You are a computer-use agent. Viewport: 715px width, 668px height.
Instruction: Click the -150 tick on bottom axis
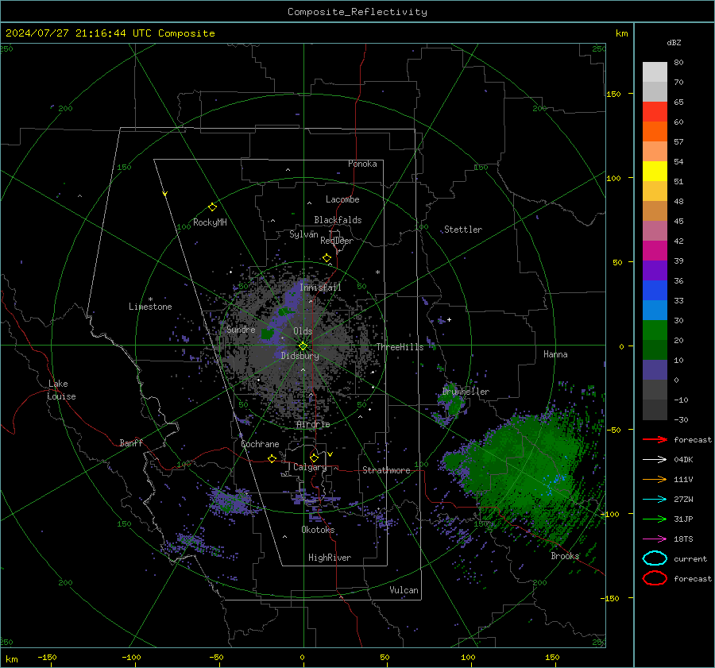[x=47, y=657]
